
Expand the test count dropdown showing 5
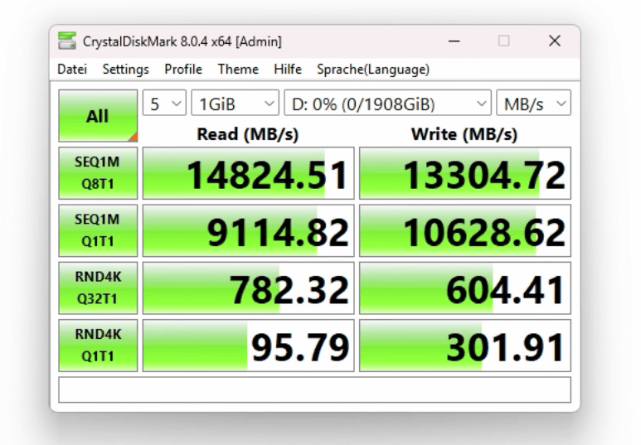pyautogui.click(x=164, y=103)
